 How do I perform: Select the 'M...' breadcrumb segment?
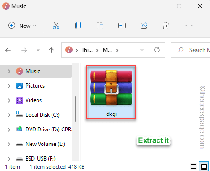(x=107, y=50)
